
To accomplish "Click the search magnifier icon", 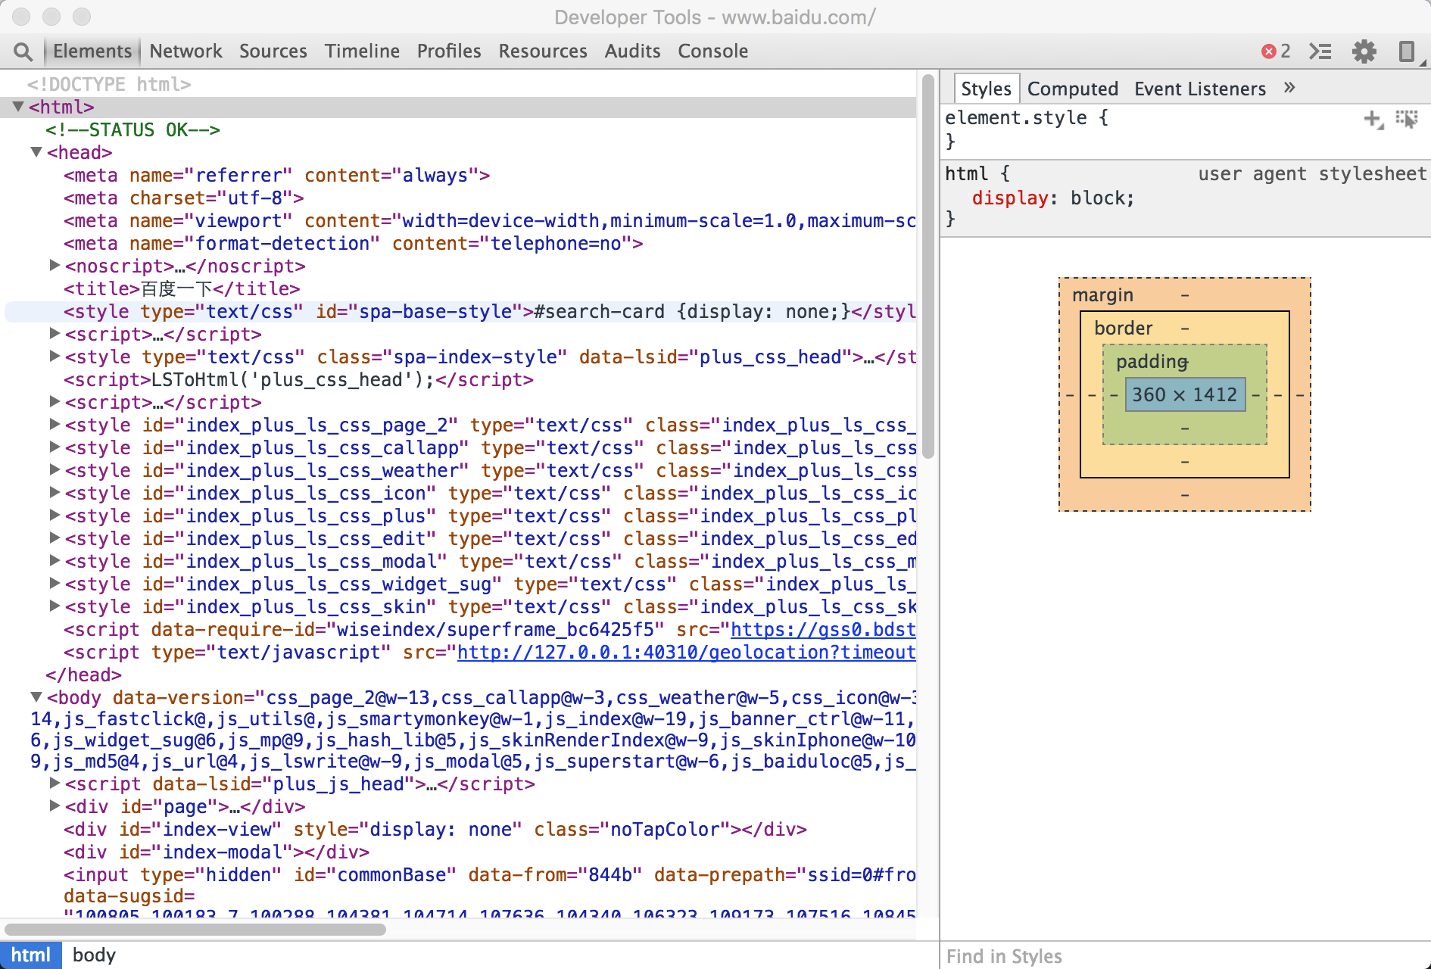I will pos(23,51).
